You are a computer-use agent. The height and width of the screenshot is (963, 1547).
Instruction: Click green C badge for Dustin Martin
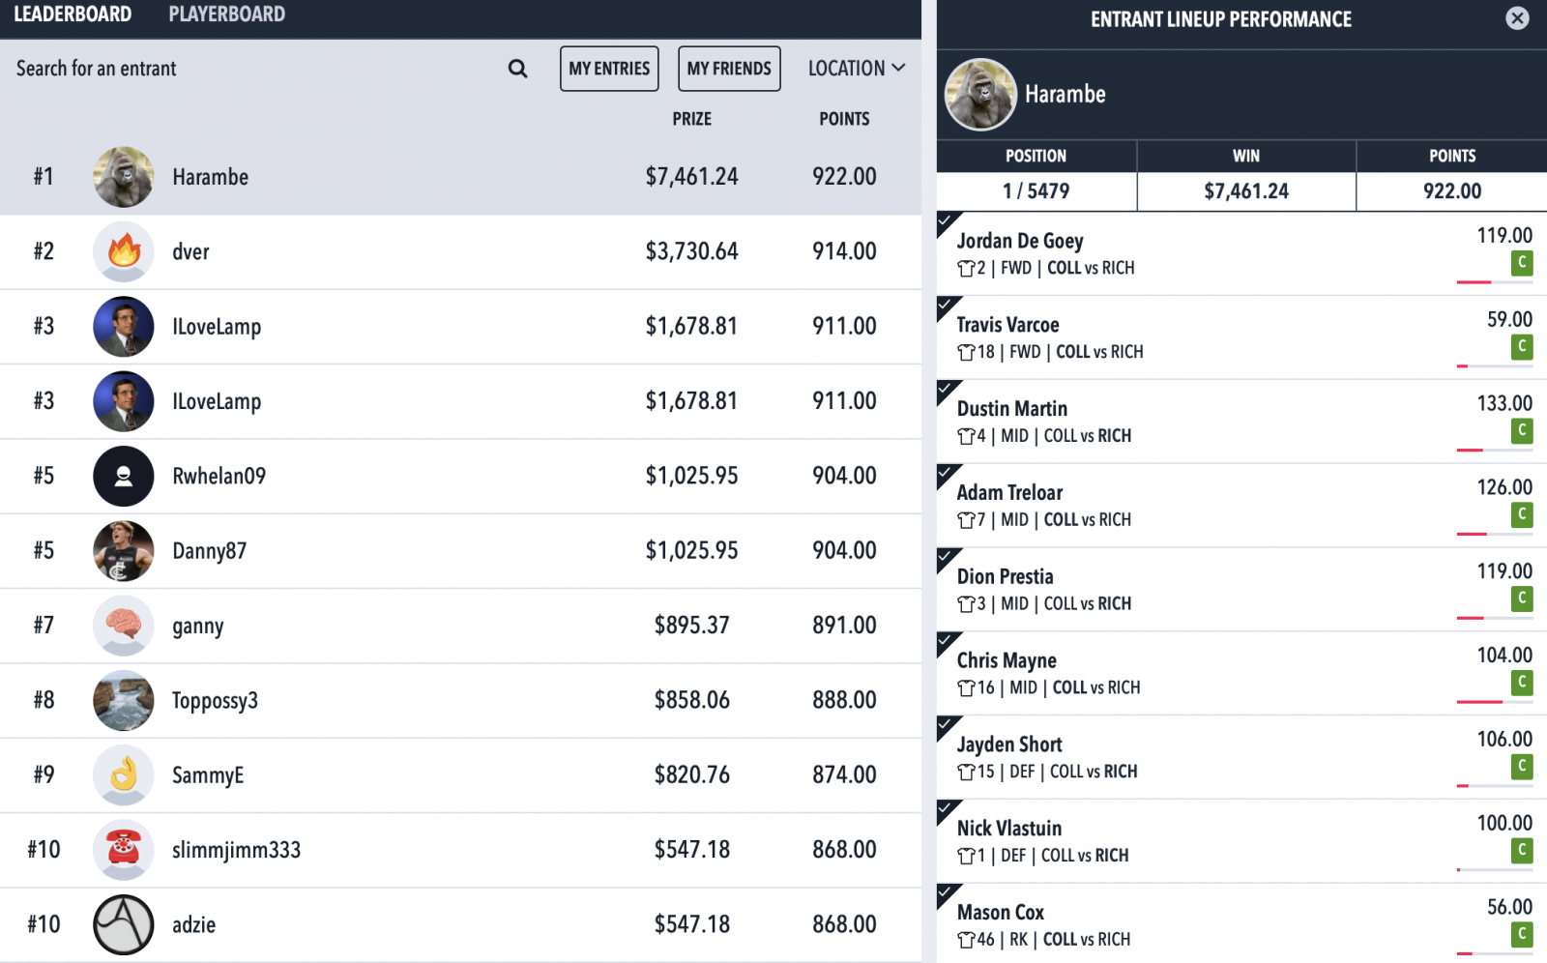tap(1522, 431)
